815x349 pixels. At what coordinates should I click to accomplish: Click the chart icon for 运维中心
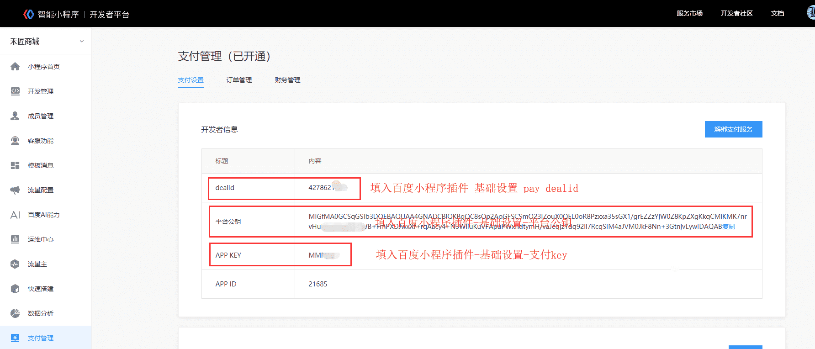pos(15,239)
